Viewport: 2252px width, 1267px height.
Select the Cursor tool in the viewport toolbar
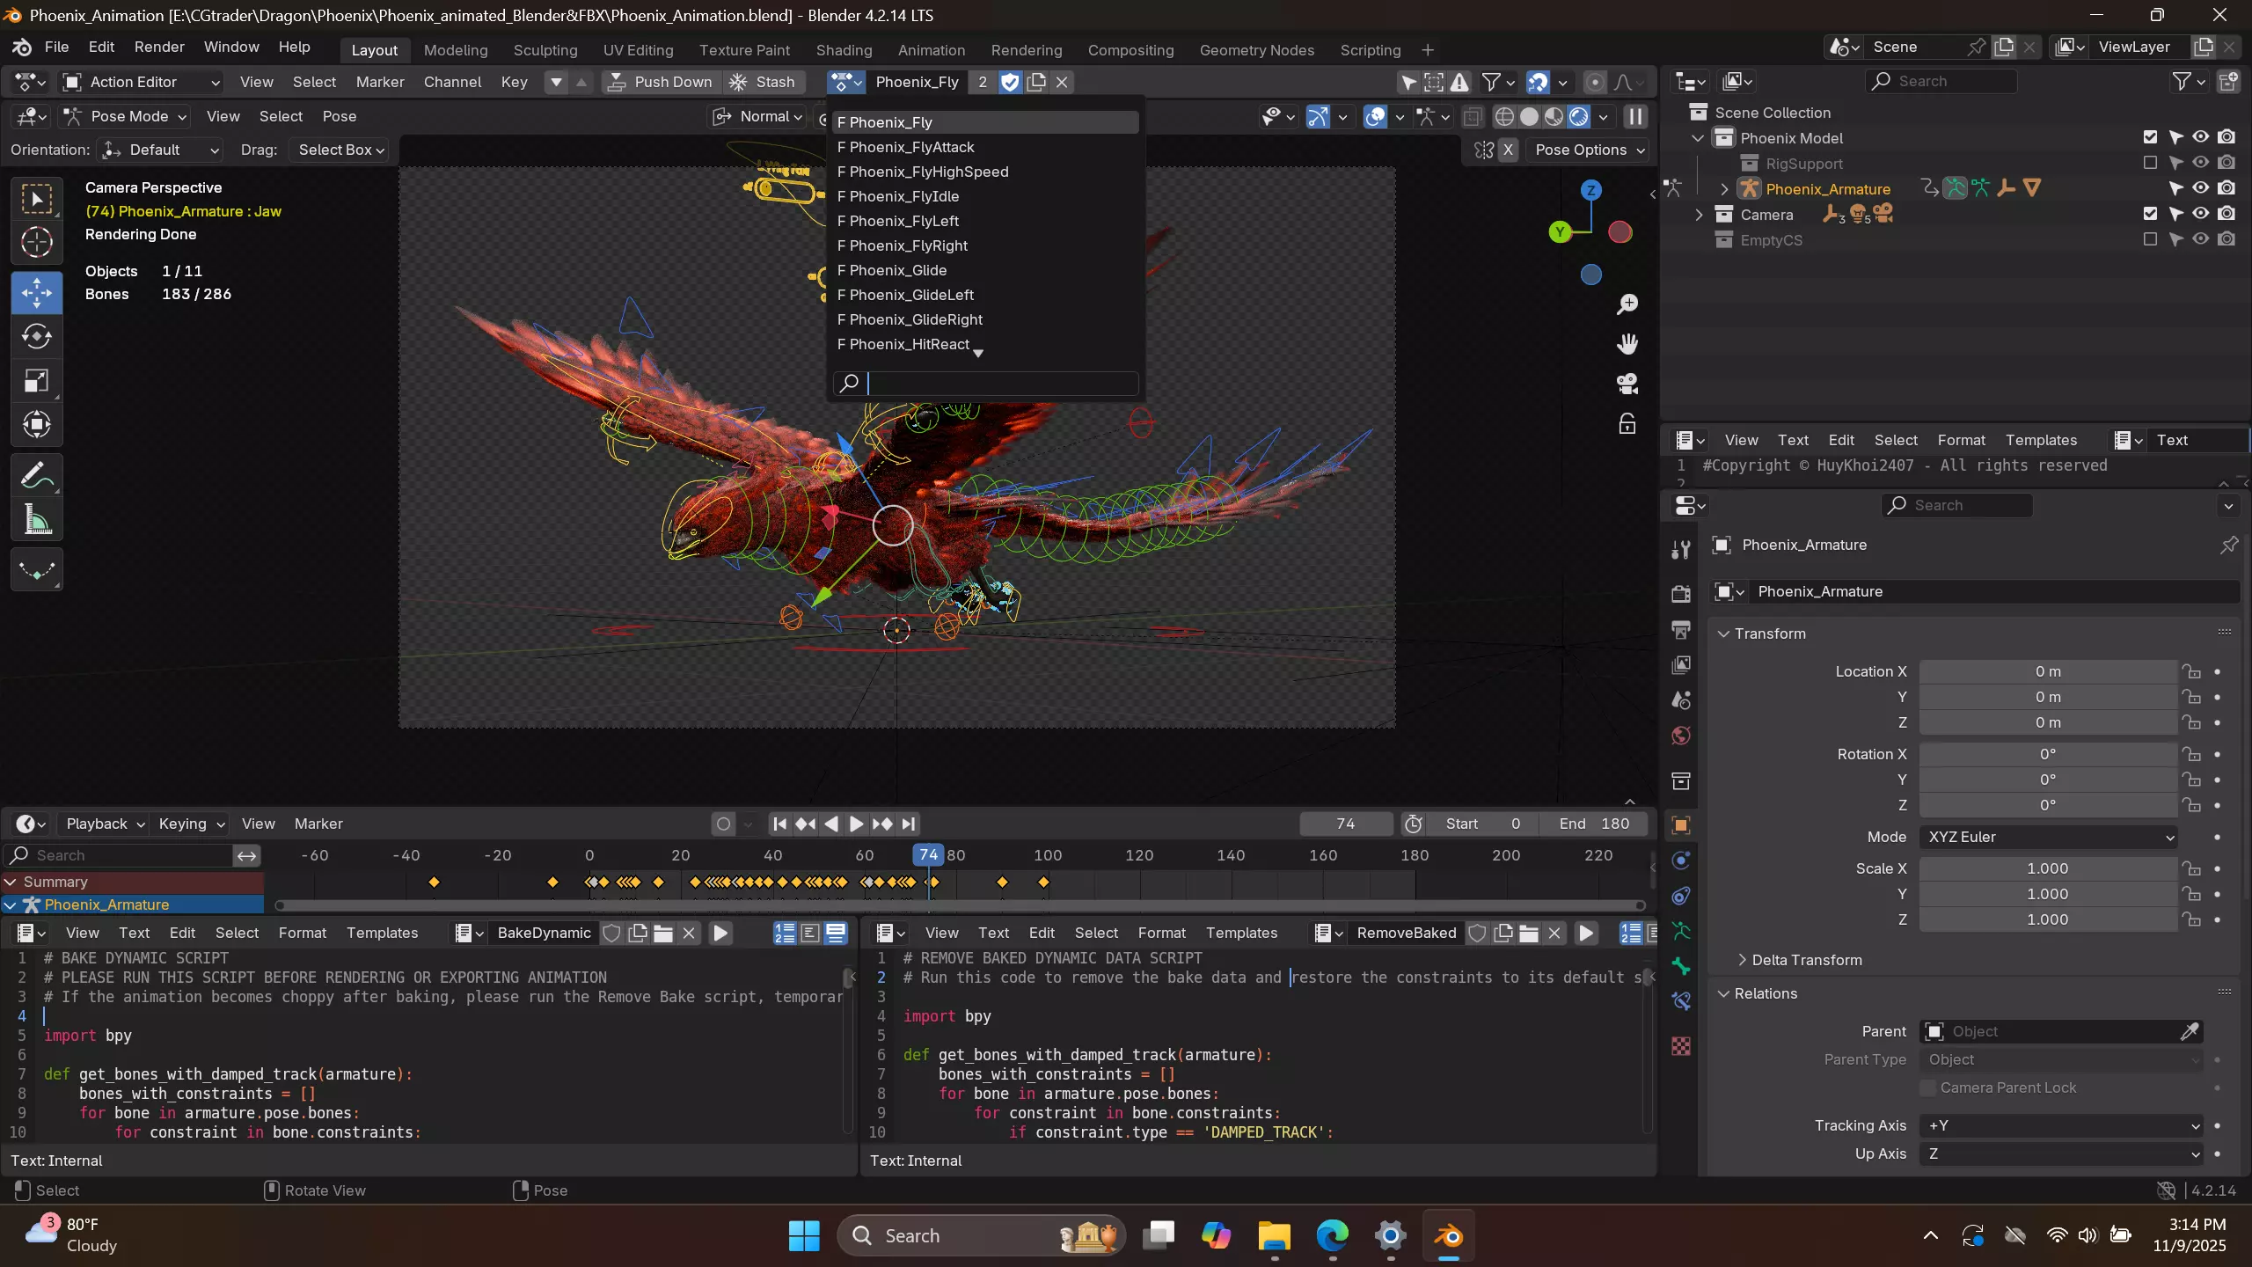[x=36, y=242]
